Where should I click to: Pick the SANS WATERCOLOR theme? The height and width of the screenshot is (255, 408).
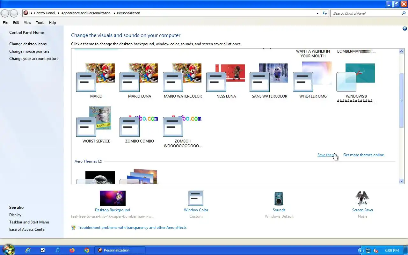[x=269, y=78]
